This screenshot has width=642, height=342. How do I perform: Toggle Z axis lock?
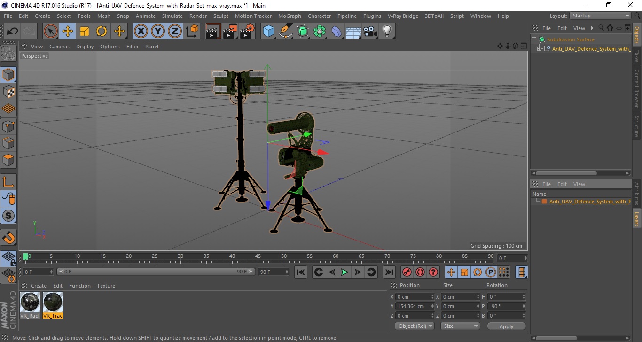[175, 31]
